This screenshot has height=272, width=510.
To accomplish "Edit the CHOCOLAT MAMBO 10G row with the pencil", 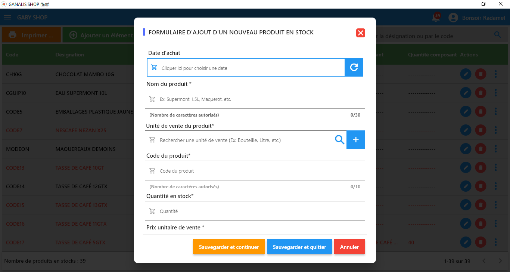I will (x=466, y=74).
